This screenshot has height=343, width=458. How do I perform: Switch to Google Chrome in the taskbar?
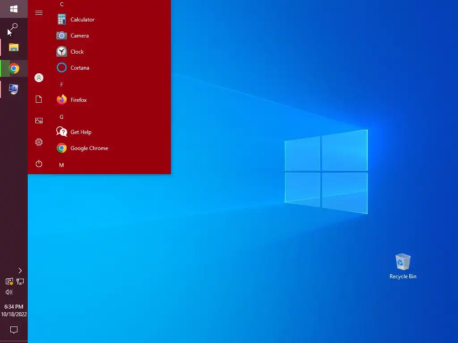pos(14,68)
